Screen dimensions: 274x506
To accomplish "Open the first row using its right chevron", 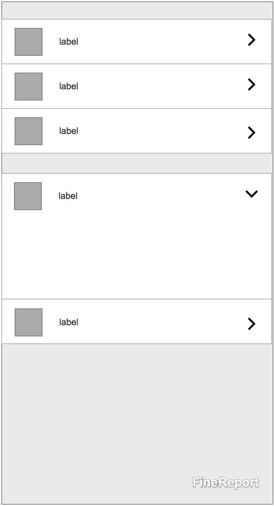I will (251, 40).
